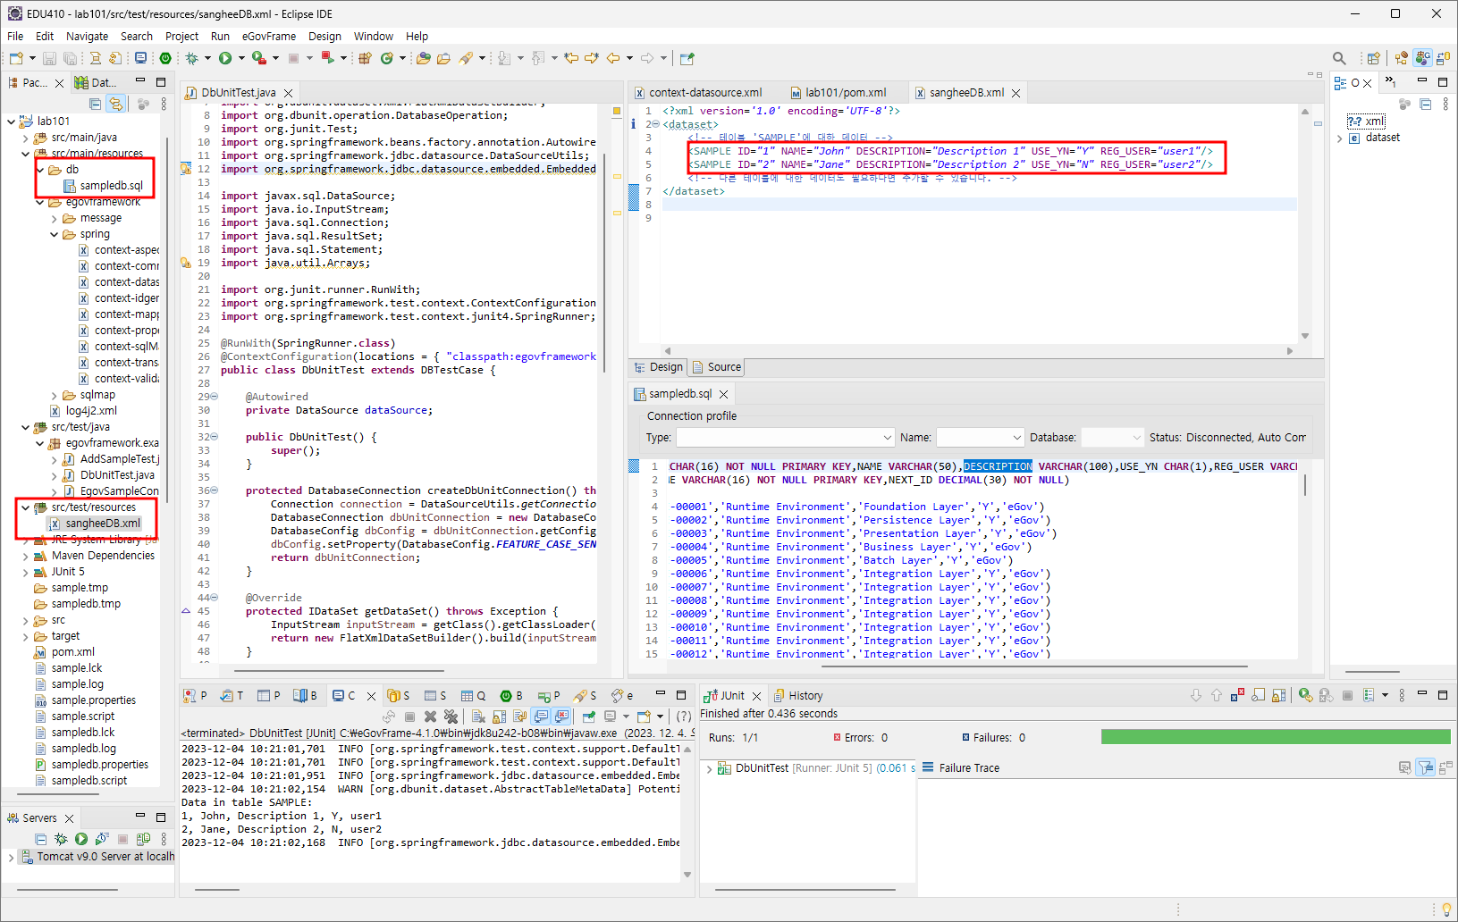Image resolution: width=1458 pixels, height=922 pixels.
Task: Select the DbUnitTest.java tree entry
Action: [x=109, y=475]
